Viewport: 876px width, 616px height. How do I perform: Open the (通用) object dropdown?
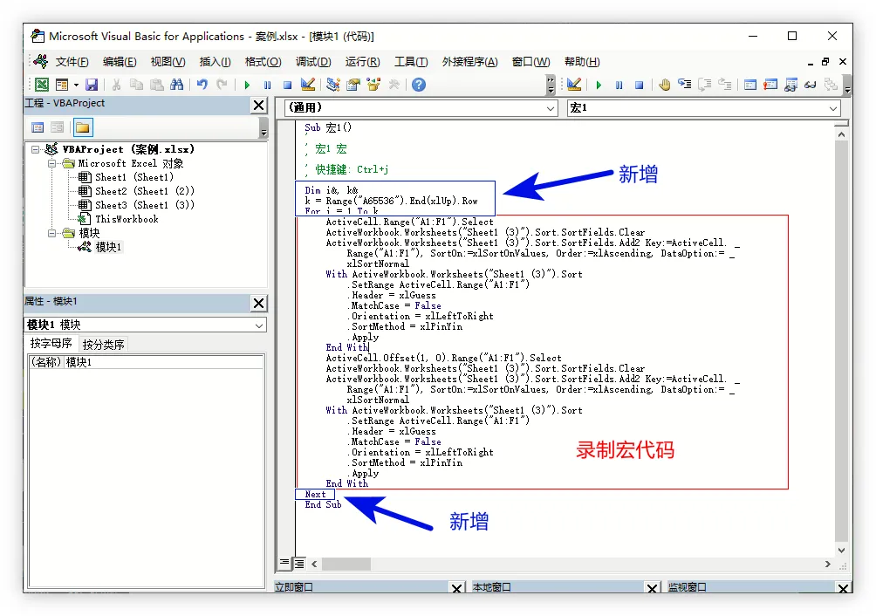point(551,108)
